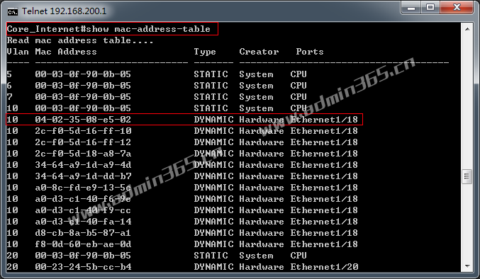Screen dimensions: 480x279
Task: Click the Telnet 192.168.200.1 title text
Action: (65, 11)
